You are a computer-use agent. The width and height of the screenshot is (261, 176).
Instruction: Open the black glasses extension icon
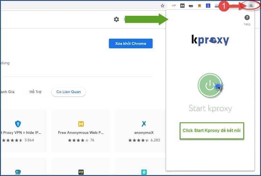(x=191, y=6)
